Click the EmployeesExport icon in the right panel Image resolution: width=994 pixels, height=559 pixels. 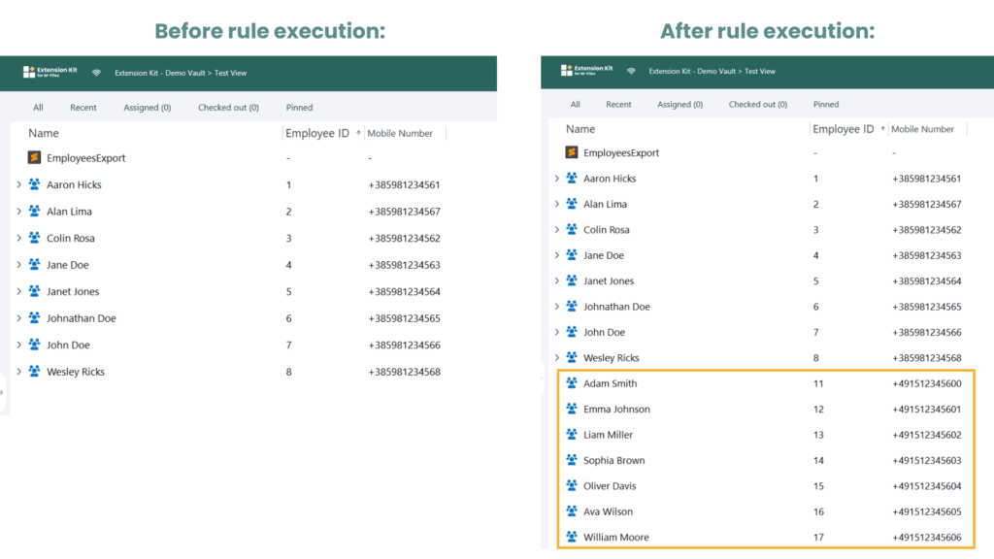(x=572, y=152)
